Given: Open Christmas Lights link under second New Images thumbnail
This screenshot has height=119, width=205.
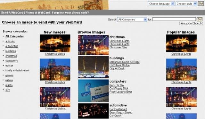Looking at the screenshot, I should [x=55, y=82].
